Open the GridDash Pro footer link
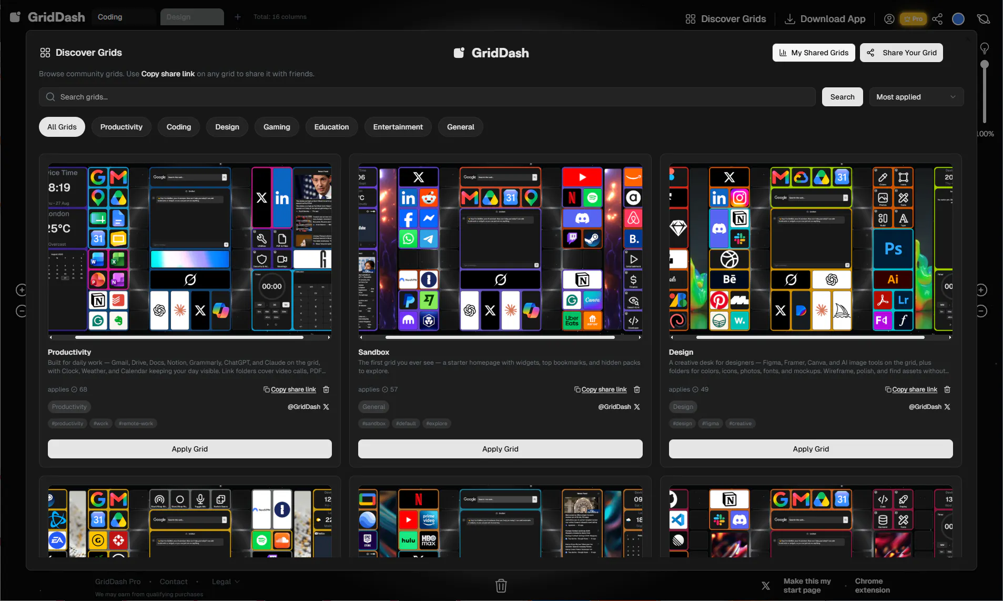The height and width of the screenshot is (601, 1003). (118, 582)
